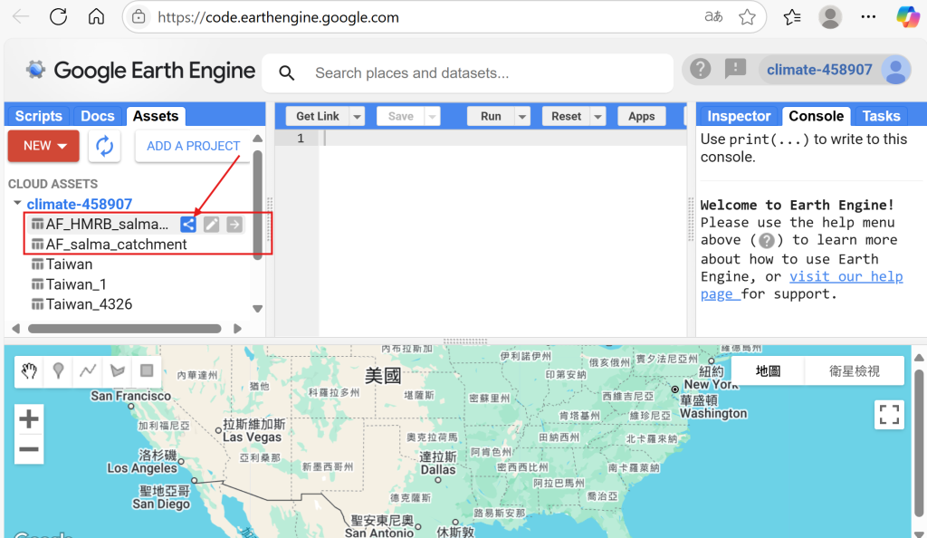The width and height of the screenshot is (927, 538).
Task: Share the AF_HMRB_salma asset
Action: pyautogui.click(x=188, y=224)
